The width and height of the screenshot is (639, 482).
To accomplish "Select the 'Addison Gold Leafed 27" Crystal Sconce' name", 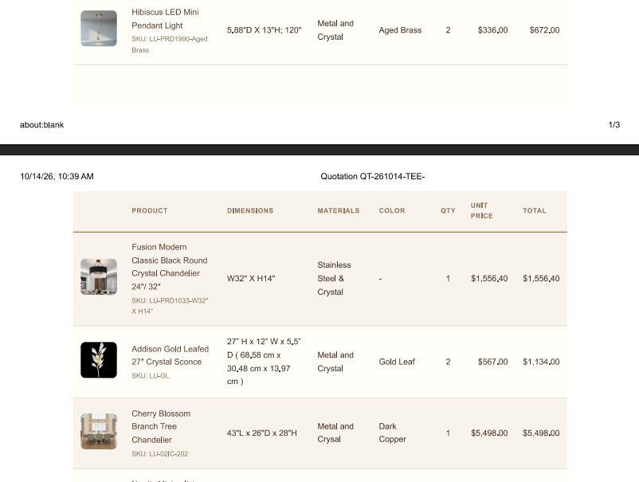I will (x=171, y=355).
